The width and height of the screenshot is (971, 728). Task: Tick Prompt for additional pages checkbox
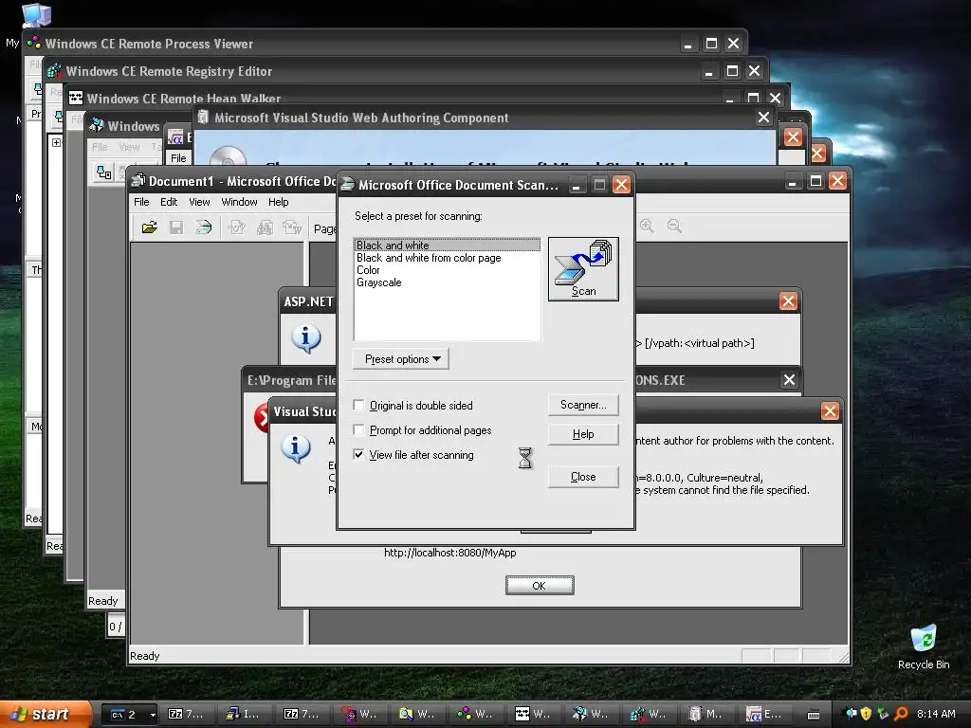point(358,429)
